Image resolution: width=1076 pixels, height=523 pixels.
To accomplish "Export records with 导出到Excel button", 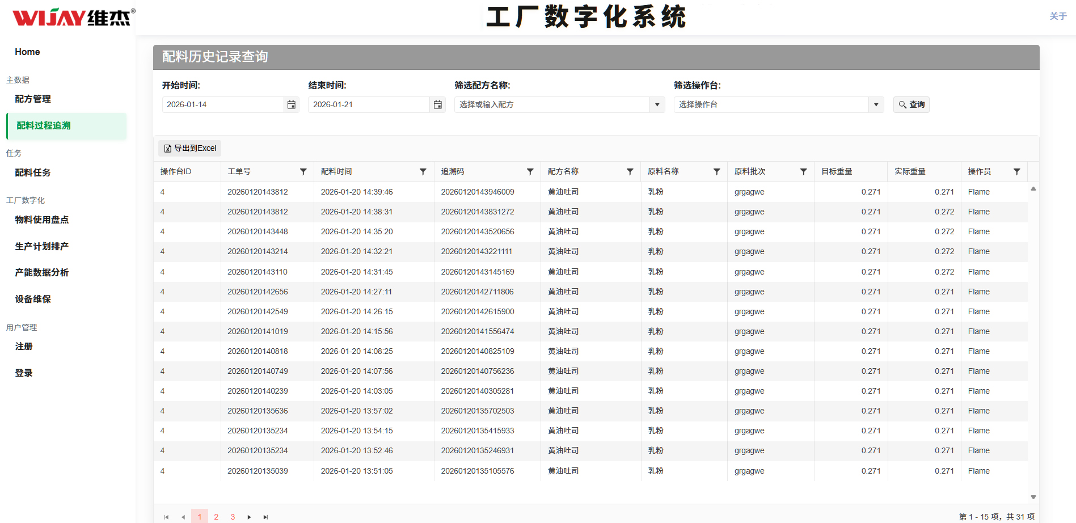I will coord(189,148).
